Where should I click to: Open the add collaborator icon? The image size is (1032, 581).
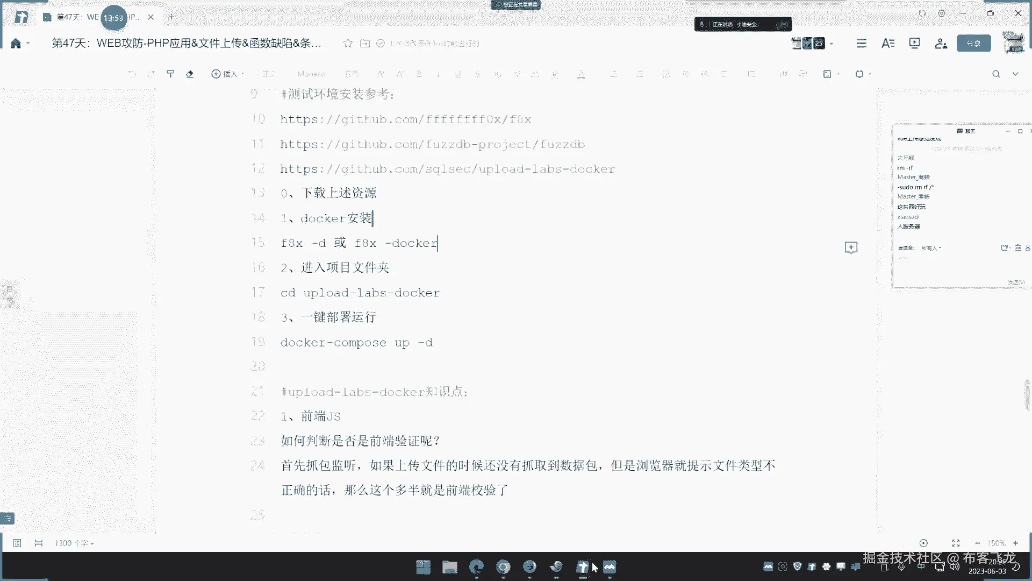(x=941, y=43)
